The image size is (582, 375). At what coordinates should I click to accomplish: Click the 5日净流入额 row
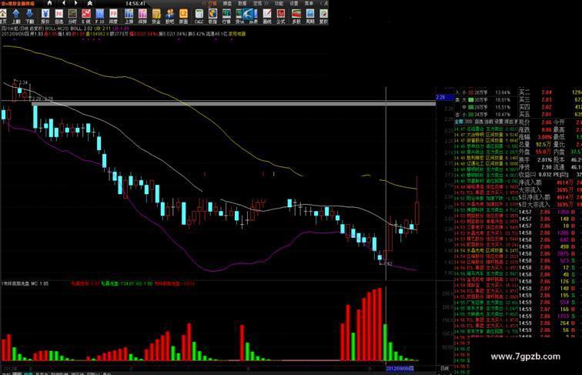[550, 197]
